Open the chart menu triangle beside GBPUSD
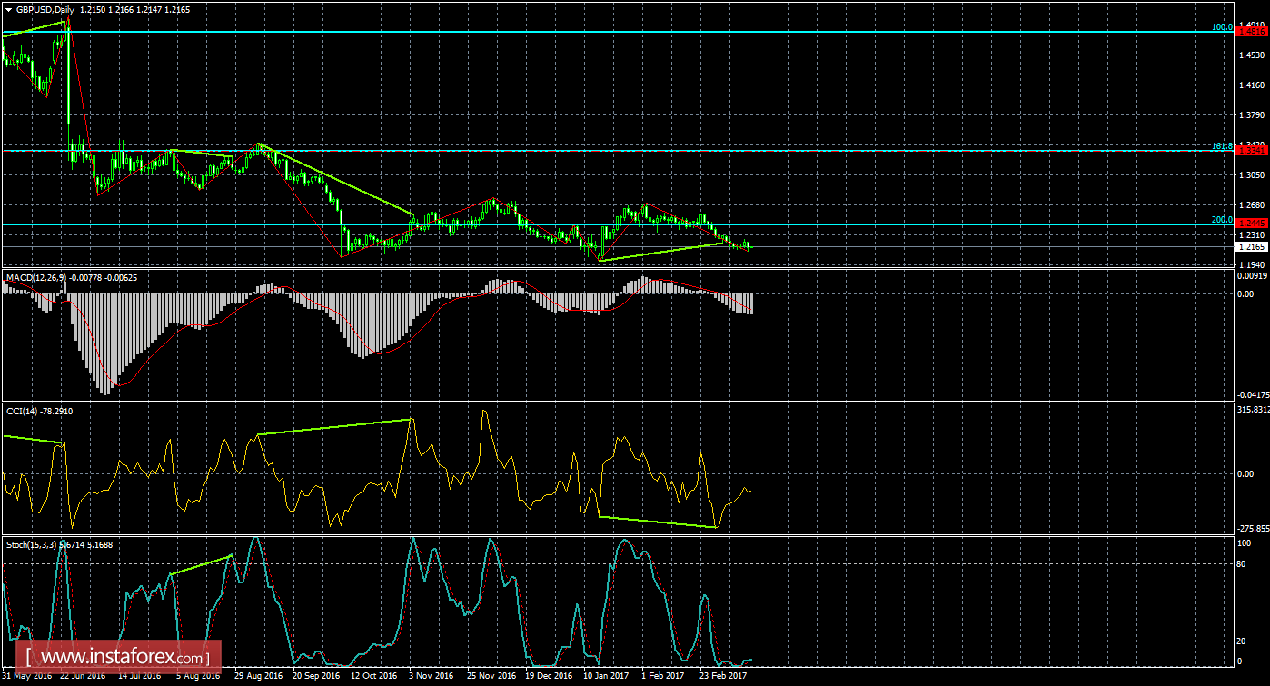The width and height of the screenshot is (1270, 686). pos(8,9)
